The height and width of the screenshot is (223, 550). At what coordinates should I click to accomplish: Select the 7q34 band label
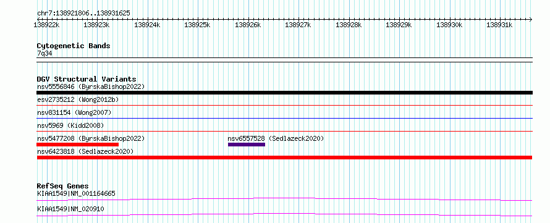[x=45, y=53]
